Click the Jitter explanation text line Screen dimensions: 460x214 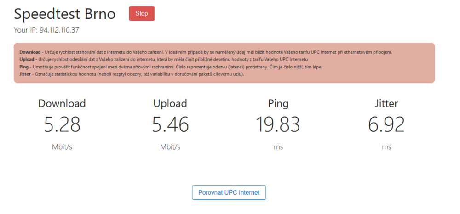click(x=132, y=74)
